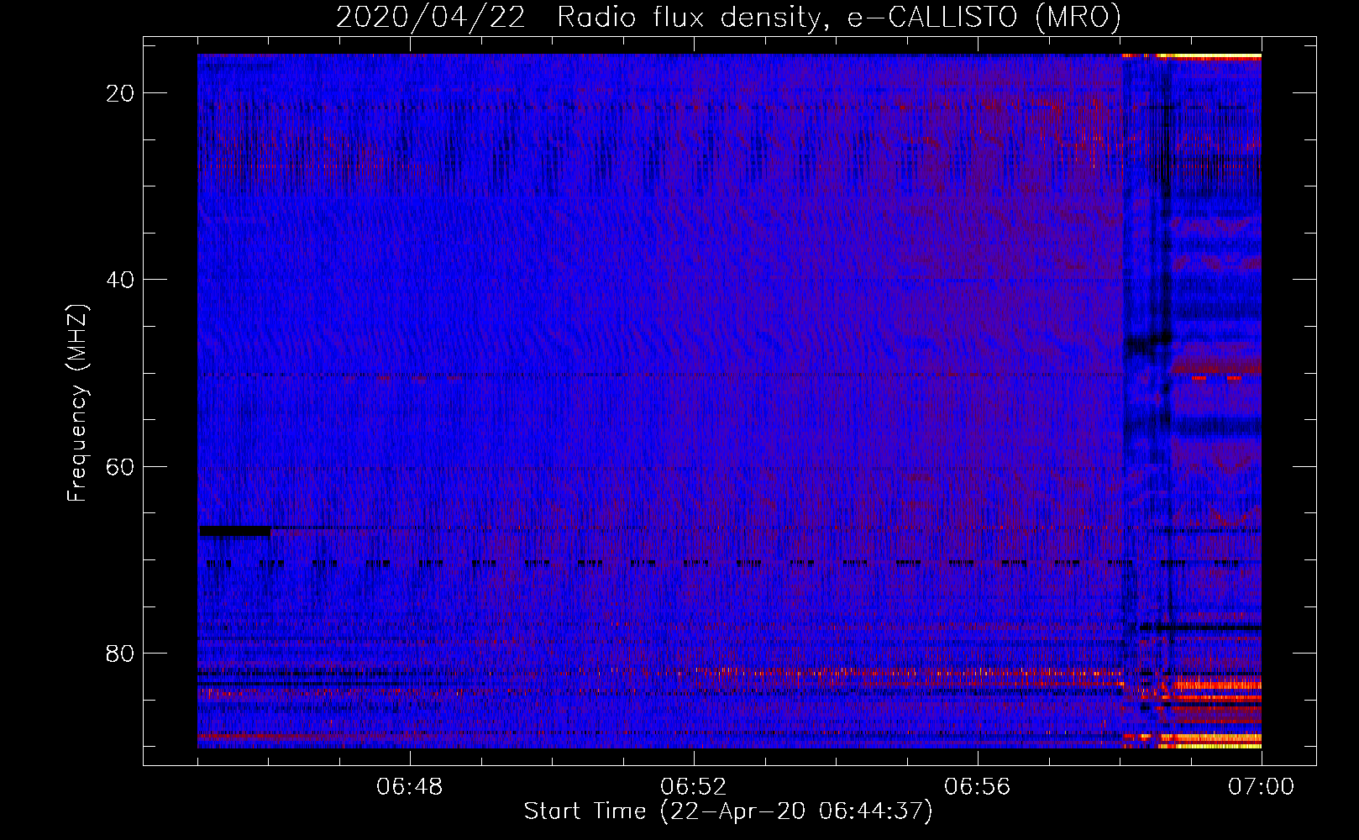Click the "Frequency (MHZ)" axis label
This screenshot has width=1359, height=840.
[x=77, y=402]
